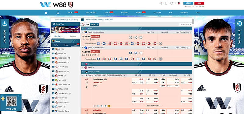The height and width of the screenshot is (114, 244).
Task: Click the scoreboard icon under Saudi Arabia match
Action: 95,106
